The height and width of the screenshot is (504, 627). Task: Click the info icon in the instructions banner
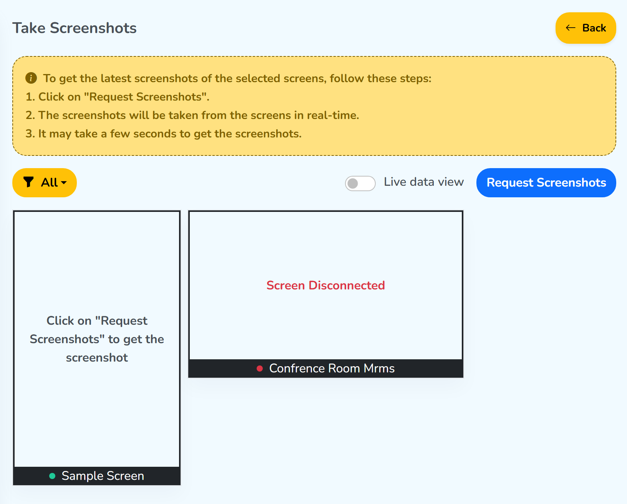pos(31,78)
